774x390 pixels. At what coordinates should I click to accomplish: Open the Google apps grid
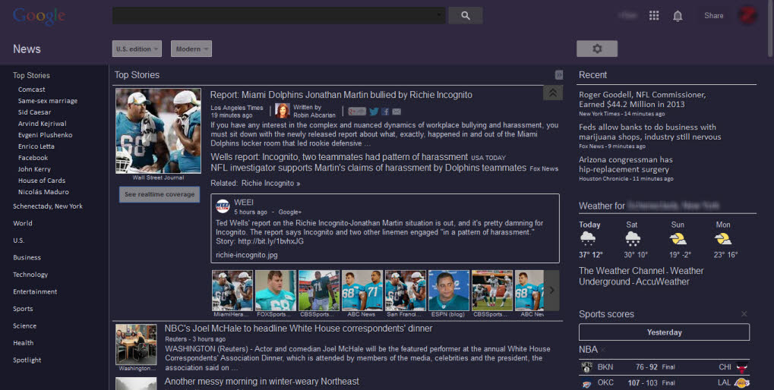654,16
